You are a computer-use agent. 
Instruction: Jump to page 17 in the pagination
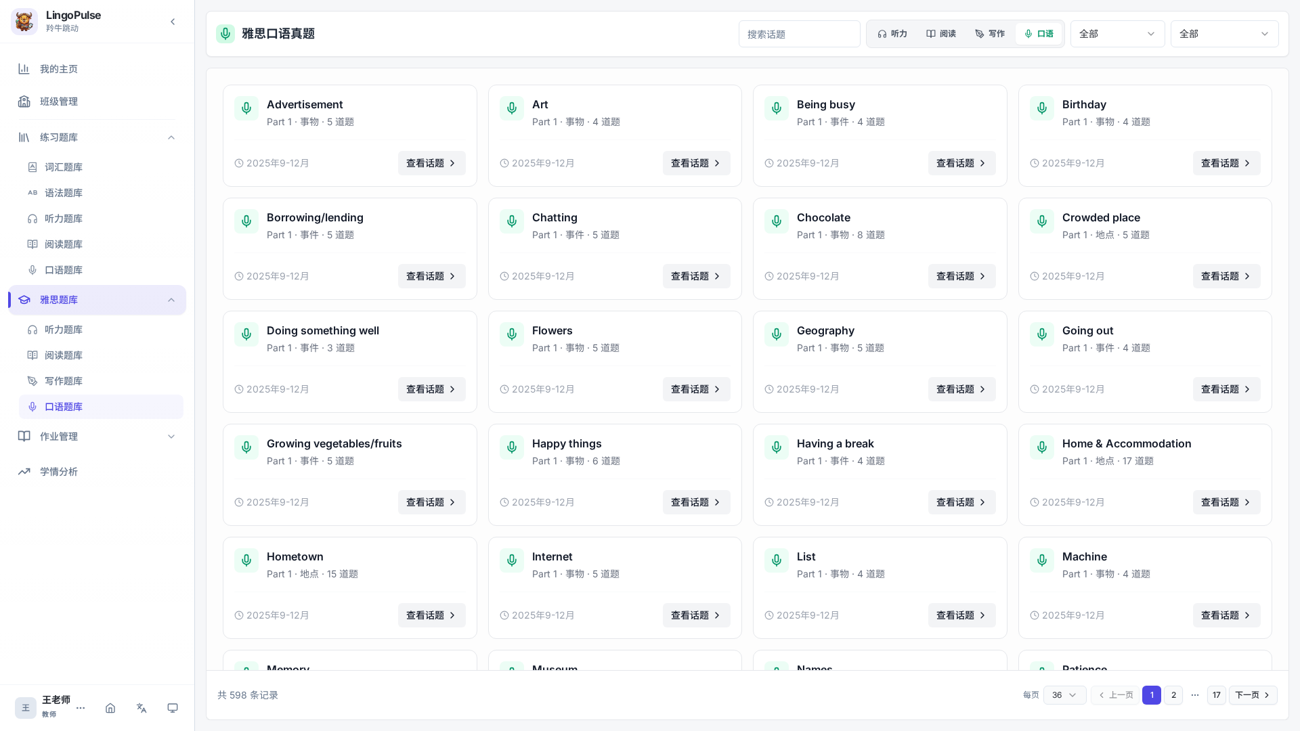tap(1216, 695)
